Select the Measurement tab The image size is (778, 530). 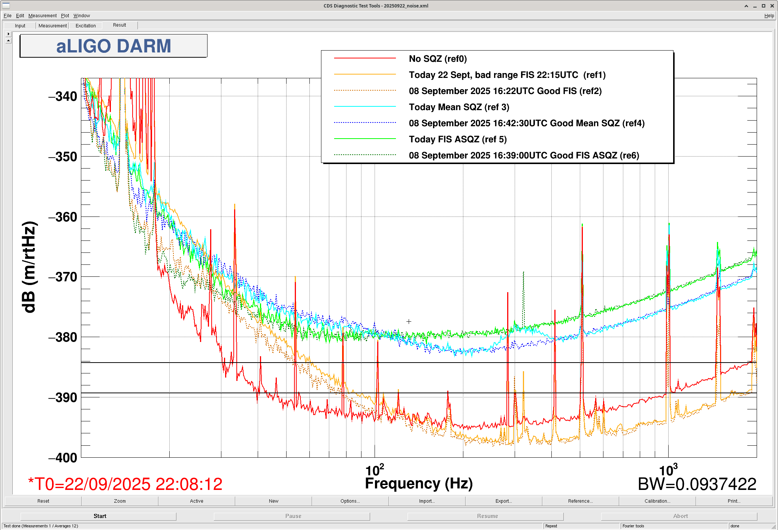pos(52,26)
